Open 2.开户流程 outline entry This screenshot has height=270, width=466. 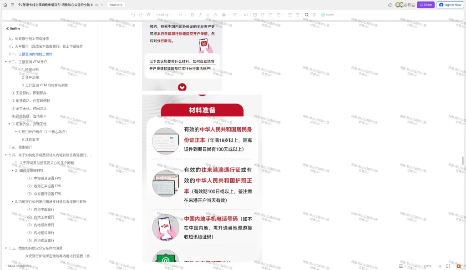(30, 77)
